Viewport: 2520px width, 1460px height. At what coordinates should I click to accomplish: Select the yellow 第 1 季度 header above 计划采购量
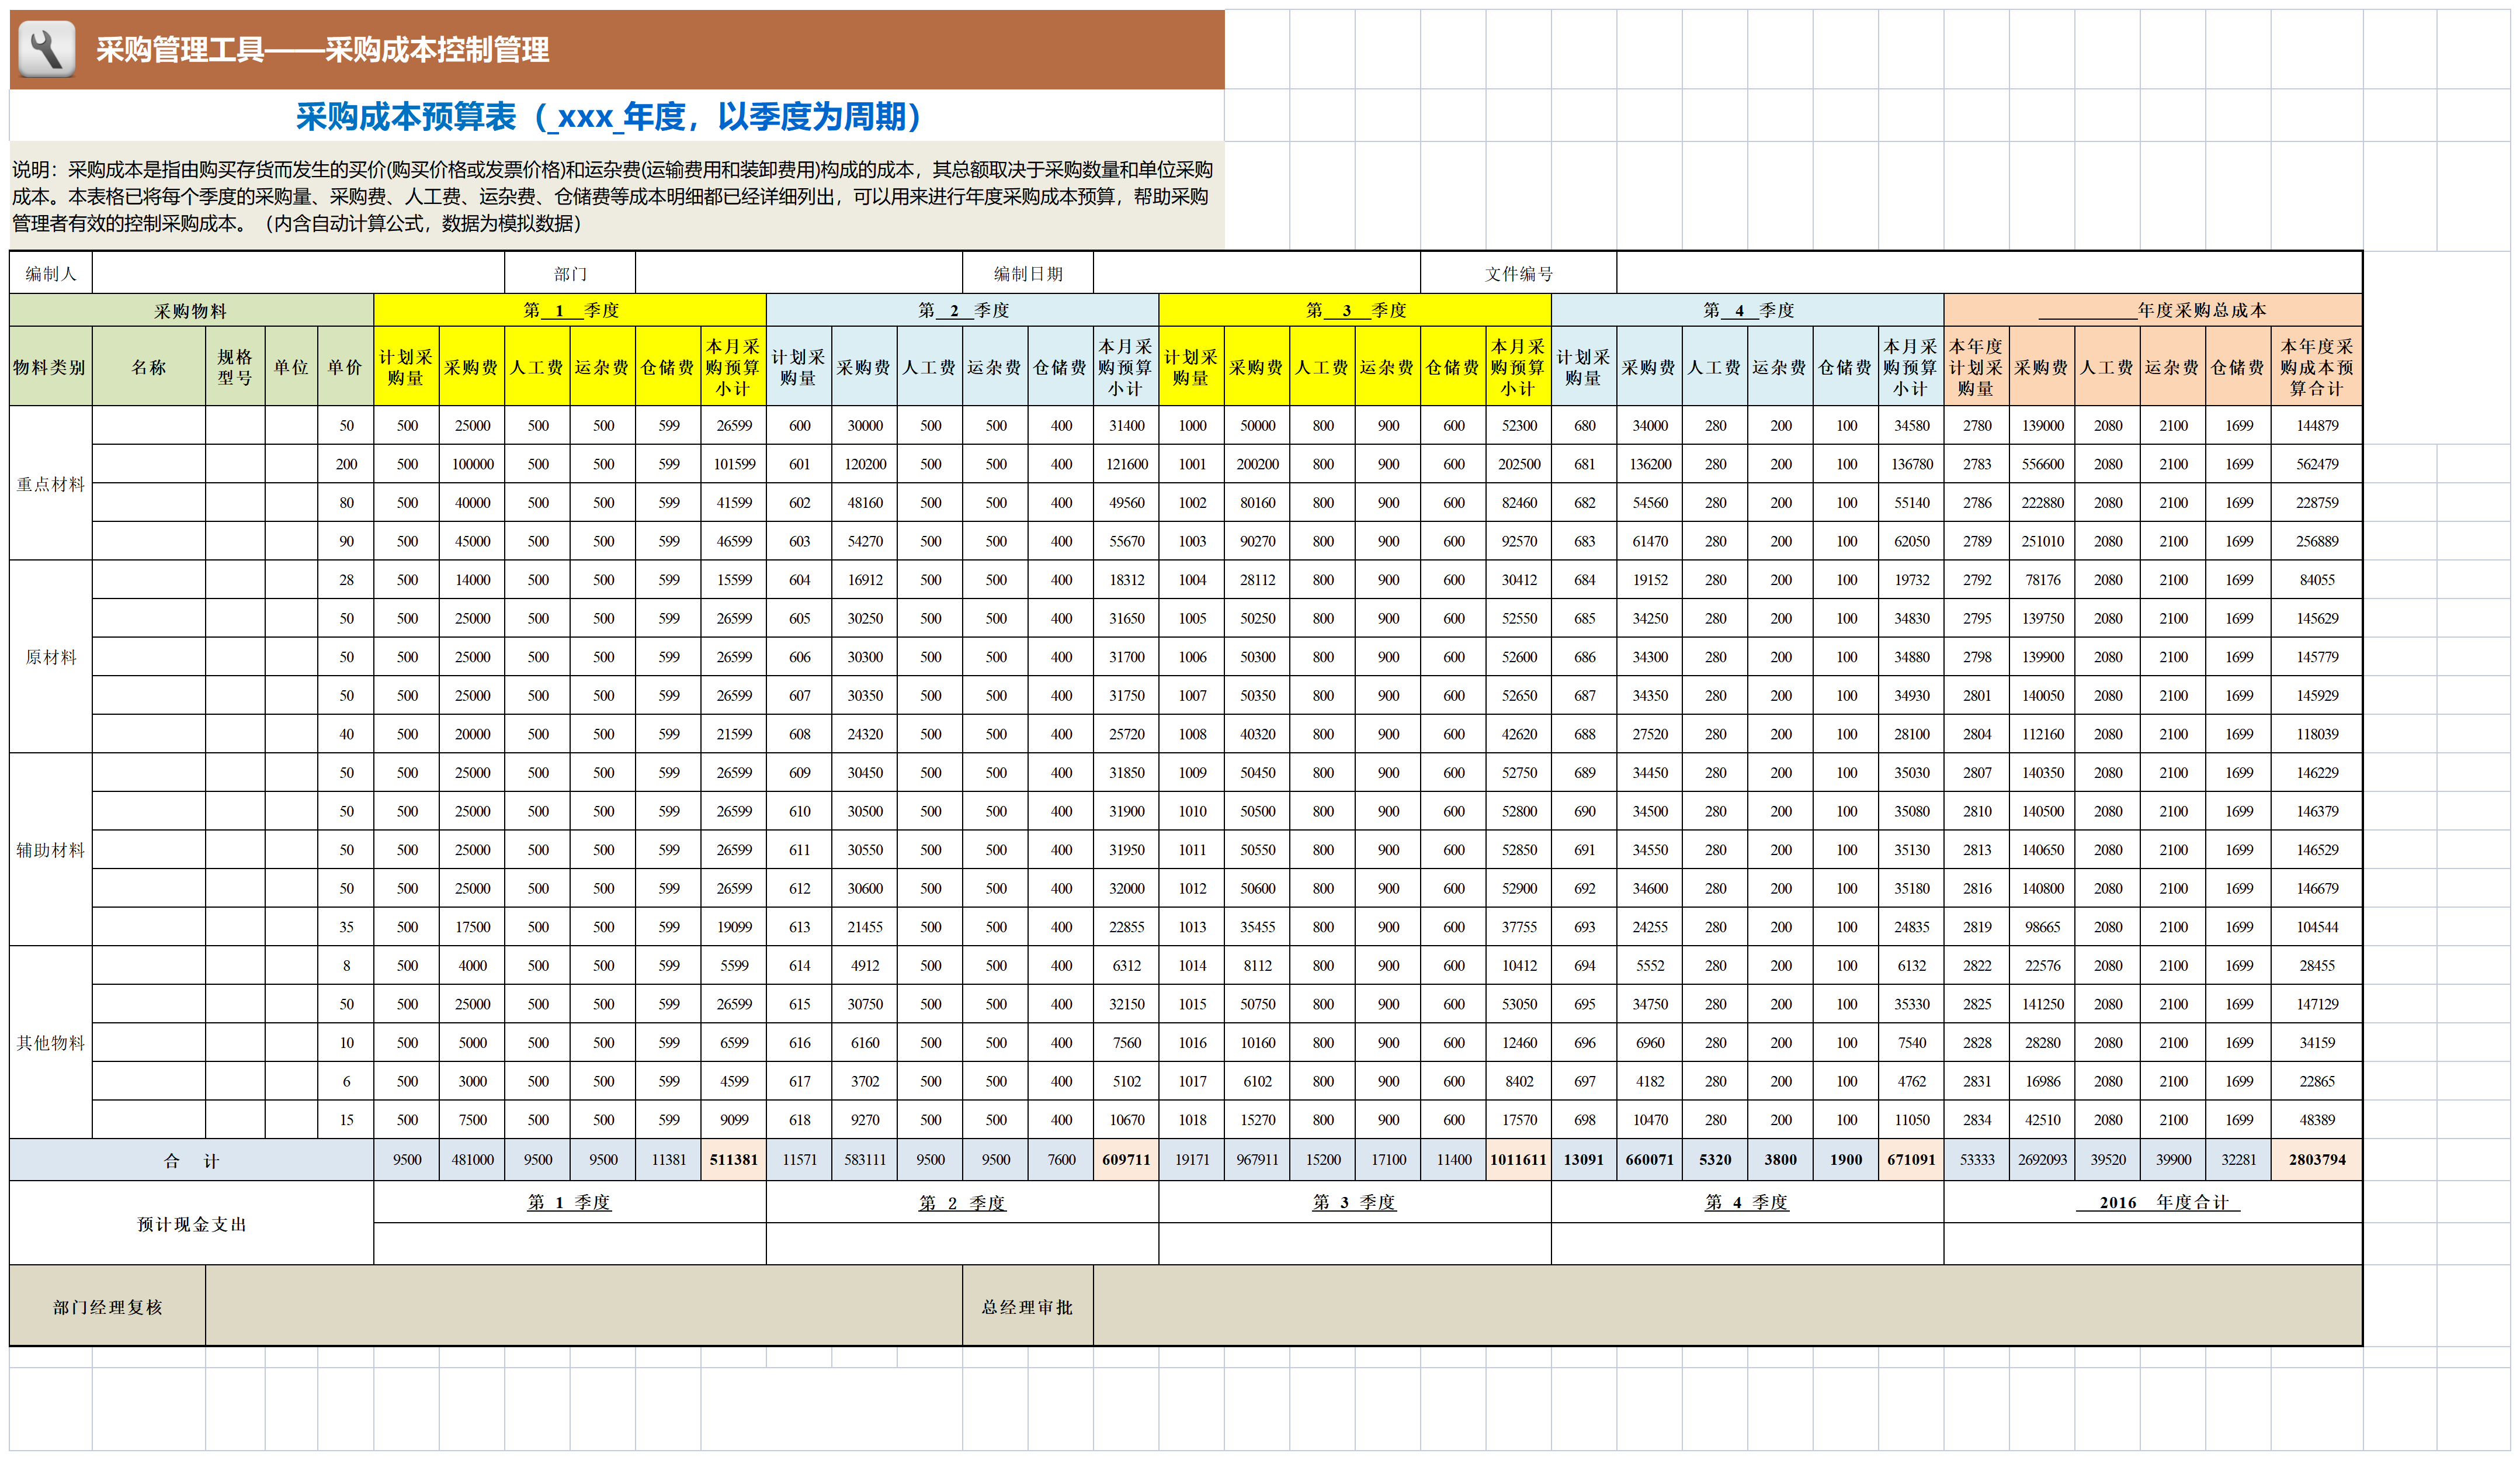[570, 311]
